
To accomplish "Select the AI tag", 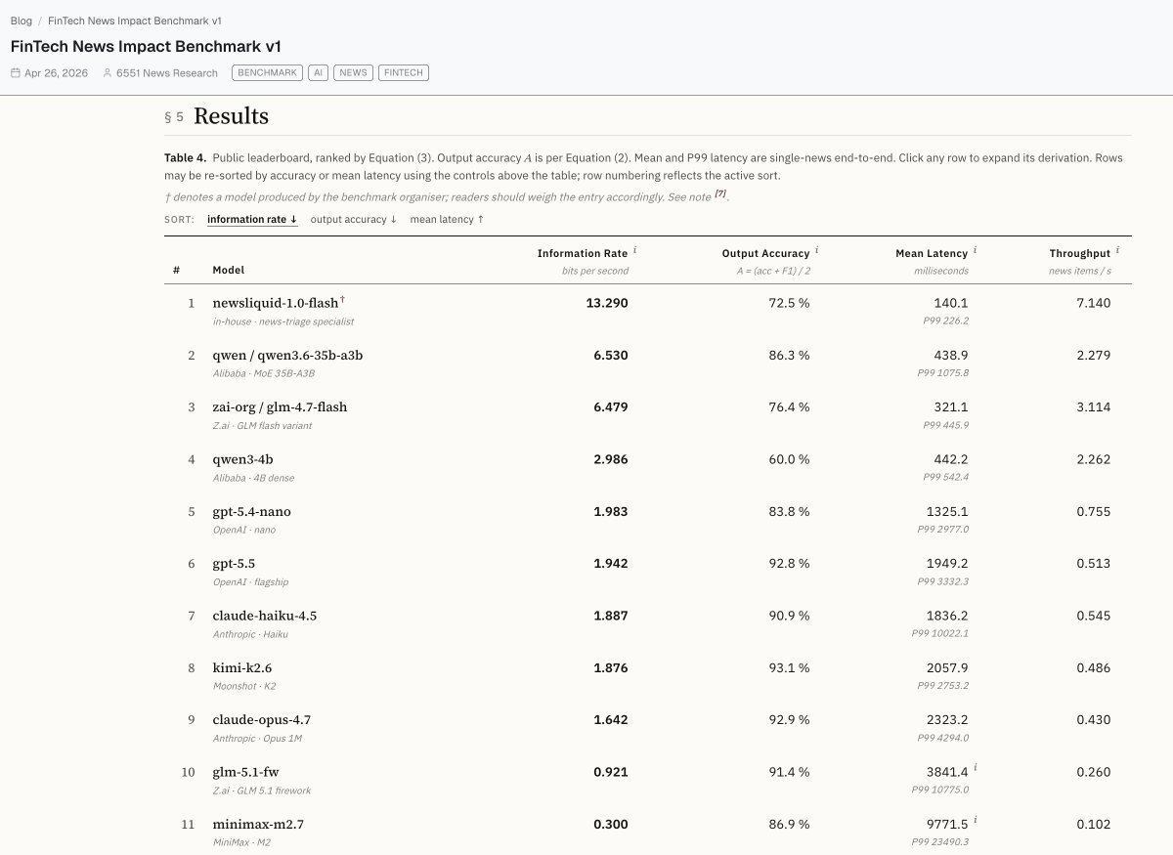I will pos(318,73).
